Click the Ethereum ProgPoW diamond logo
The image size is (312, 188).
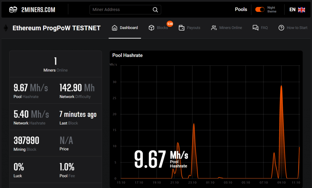tap(5, 28)
